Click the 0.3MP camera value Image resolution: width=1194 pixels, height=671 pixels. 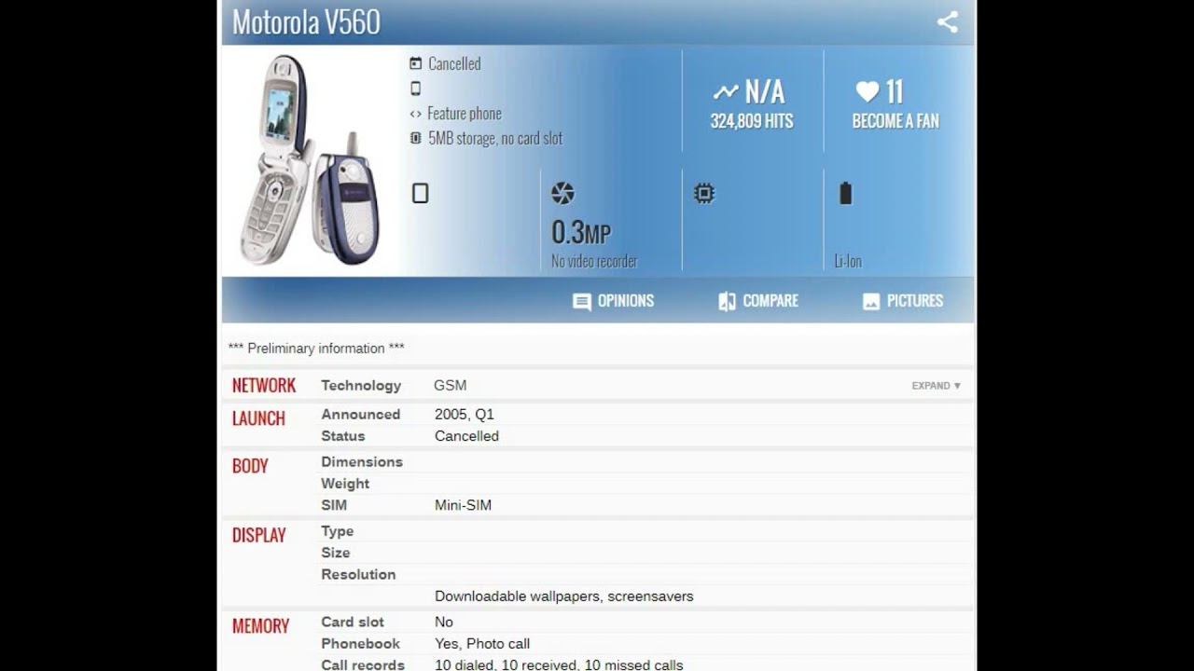580,231
